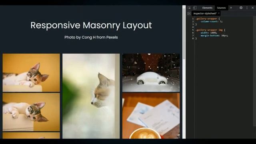256x144 pixels.
Task: Click the margin-bottom declaration line
Action: (x=214, y=36)
